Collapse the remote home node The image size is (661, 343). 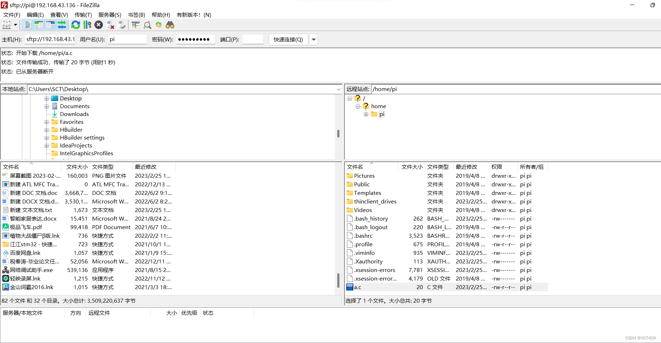pos(358,106)
